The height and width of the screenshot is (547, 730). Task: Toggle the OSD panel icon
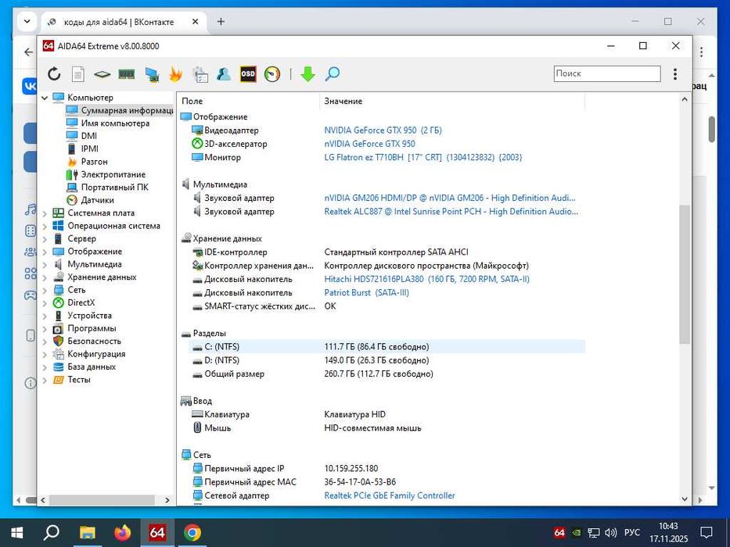(248, 74)
